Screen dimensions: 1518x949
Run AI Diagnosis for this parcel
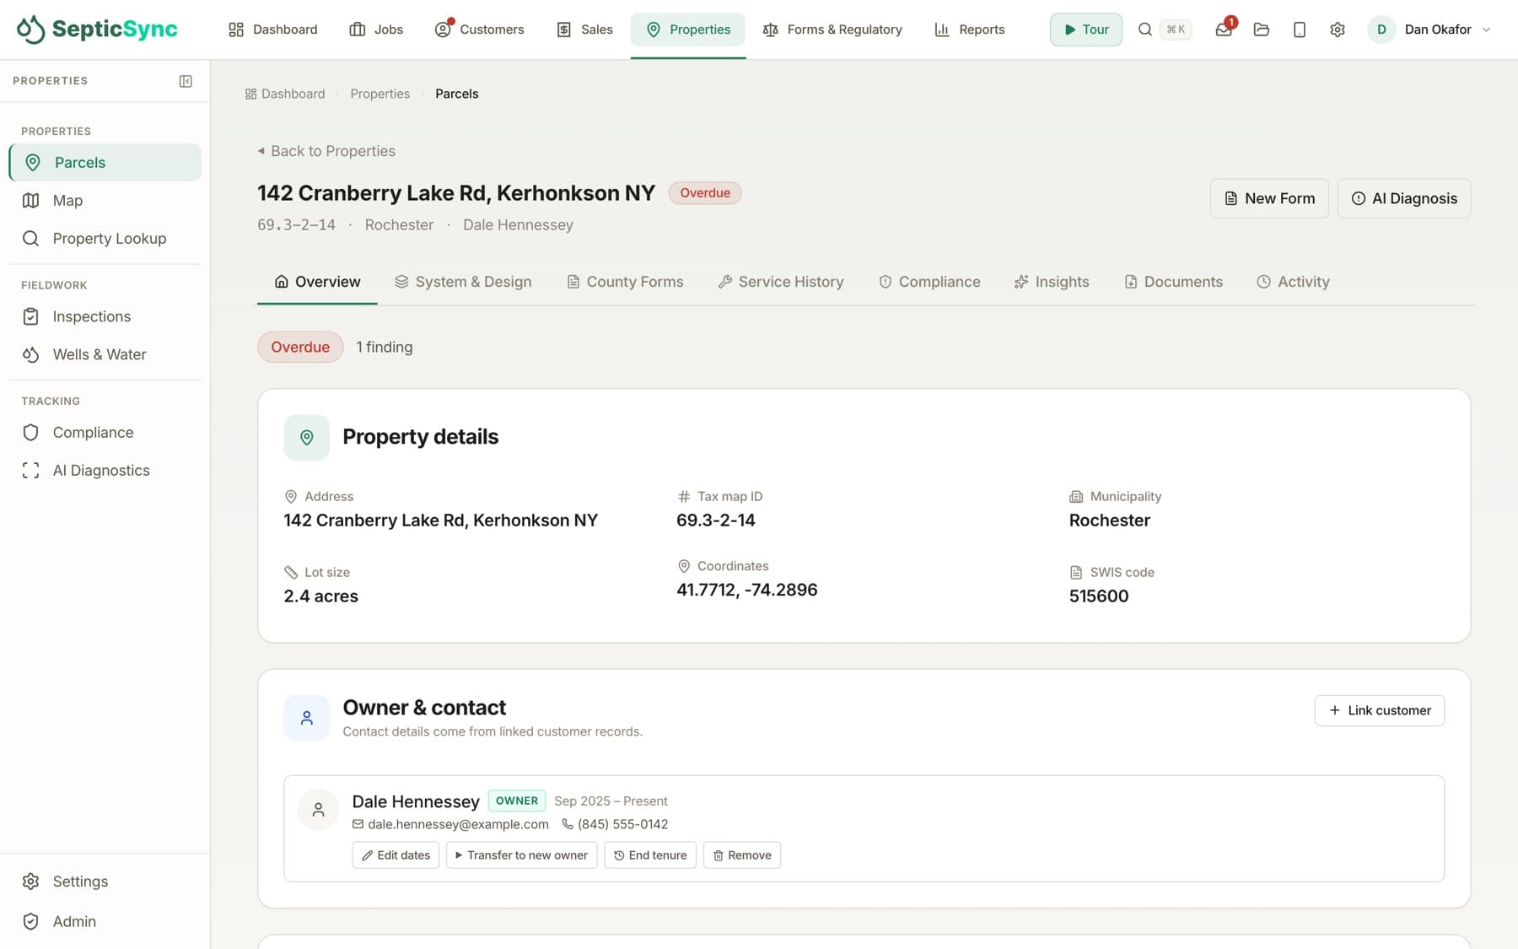tap(1404, 198)
